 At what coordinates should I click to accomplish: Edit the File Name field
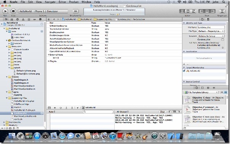211,27
